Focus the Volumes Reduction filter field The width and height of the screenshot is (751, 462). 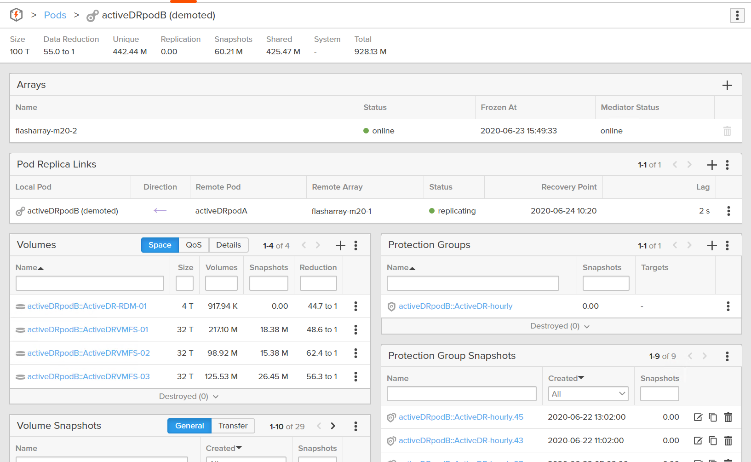(x=318, y=283)
